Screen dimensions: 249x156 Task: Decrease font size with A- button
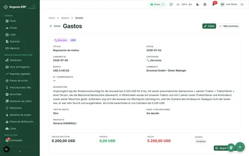pos(178,4)
